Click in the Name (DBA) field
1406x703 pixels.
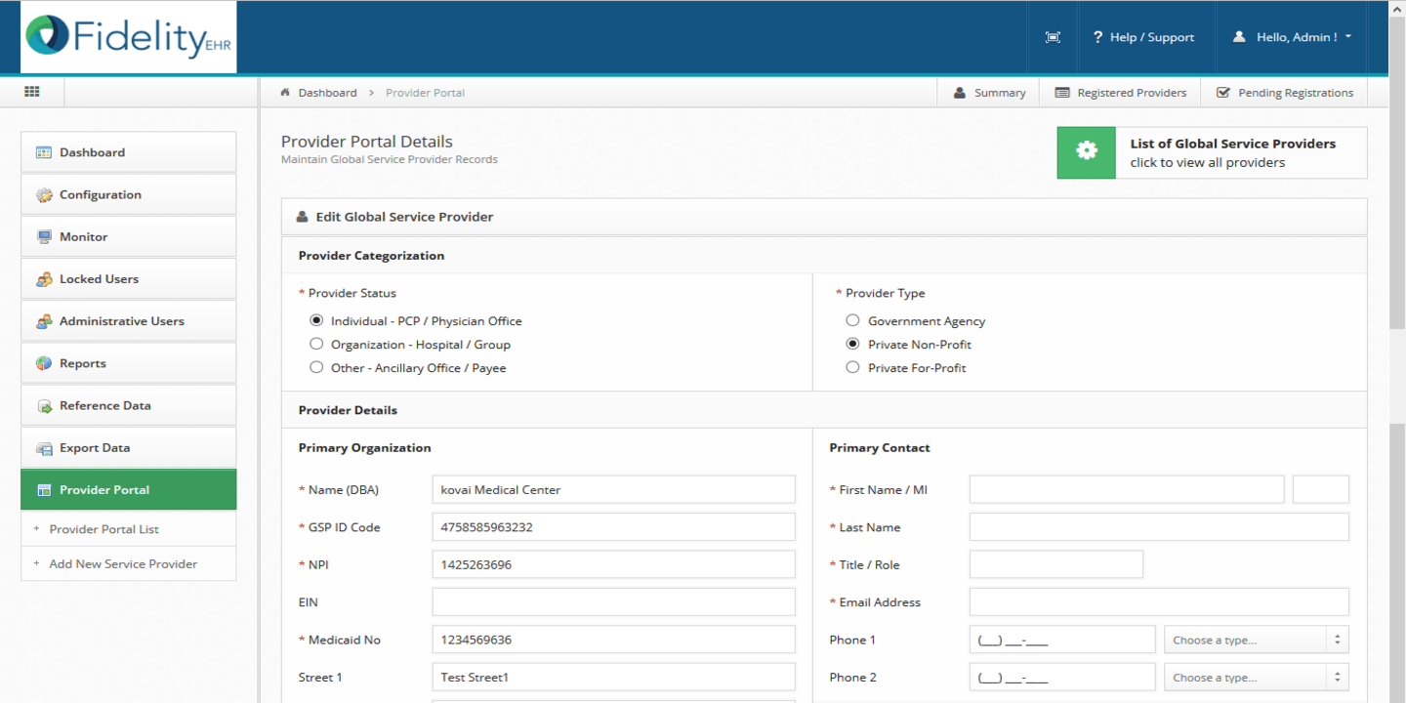click(x=613, y=489)
